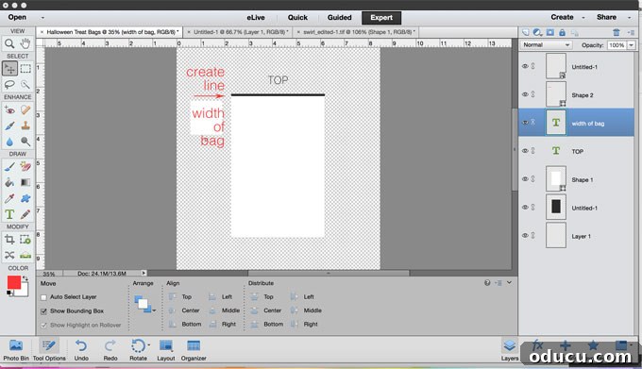Open the Normal blend mode dropdown
642x369 pixels.
pyautogui.click(x=546, y=45)
